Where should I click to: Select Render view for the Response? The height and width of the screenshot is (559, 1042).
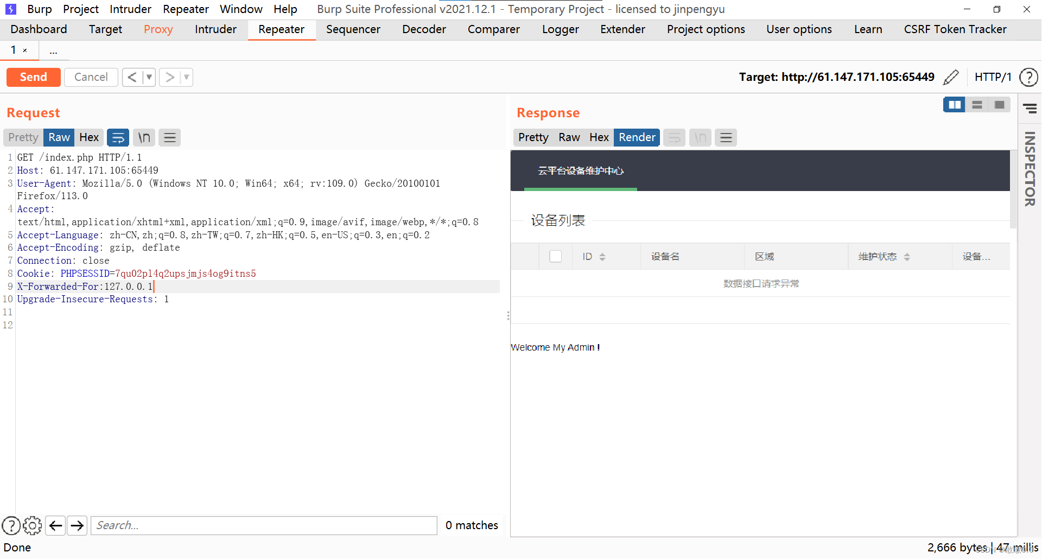(636, 137)
